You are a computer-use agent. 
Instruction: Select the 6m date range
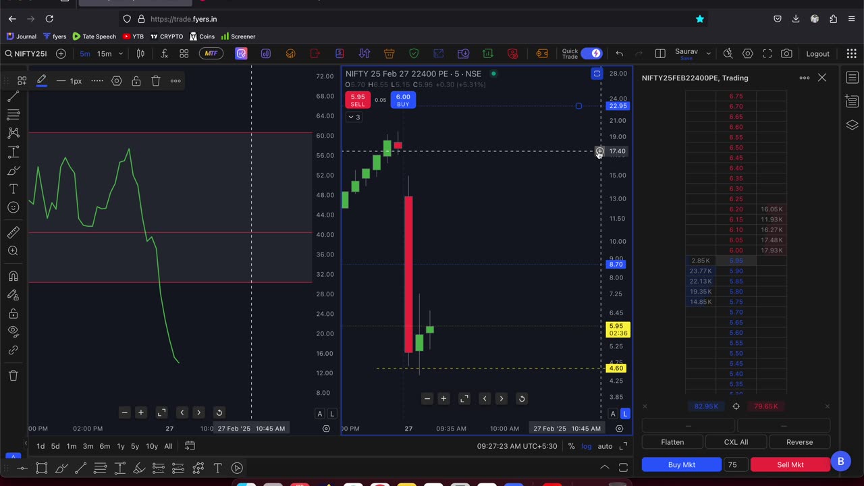coord(105,446)
